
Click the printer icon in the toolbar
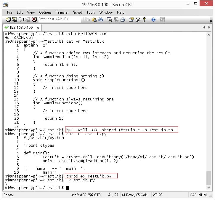point(123,20)
